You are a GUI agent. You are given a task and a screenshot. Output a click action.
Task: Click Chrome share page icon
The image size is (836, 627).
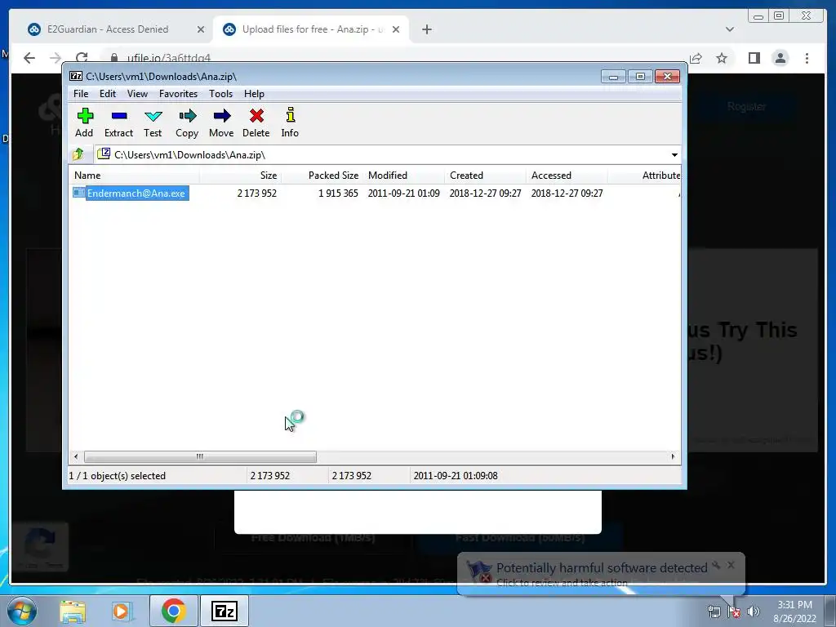click(696, 58)
